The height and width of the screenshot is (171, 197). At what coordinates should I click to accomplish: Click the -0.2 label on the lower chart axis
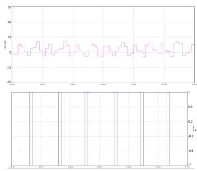(x=191, y=136)
